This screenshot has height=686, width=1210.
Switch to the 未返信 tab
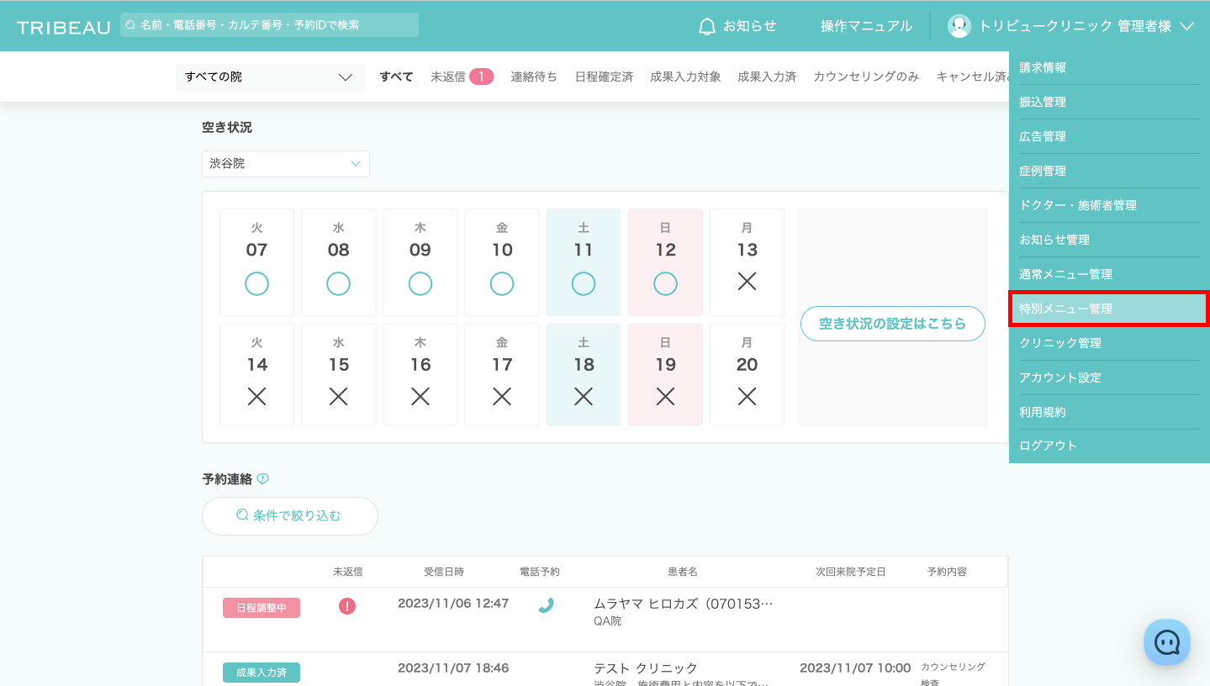[461, 77]
